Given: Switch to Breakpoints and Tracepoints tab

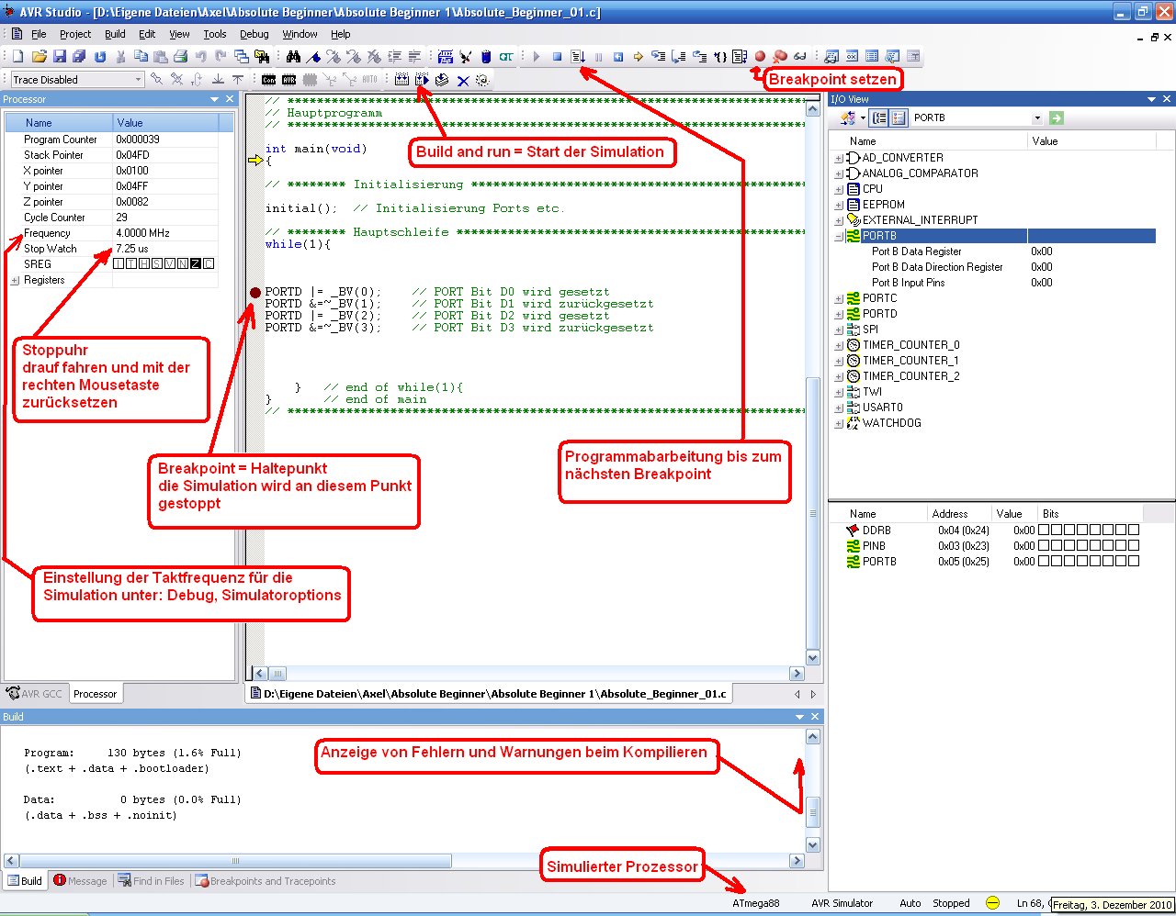Looking at the screenshot, I should tap(266, 881).
